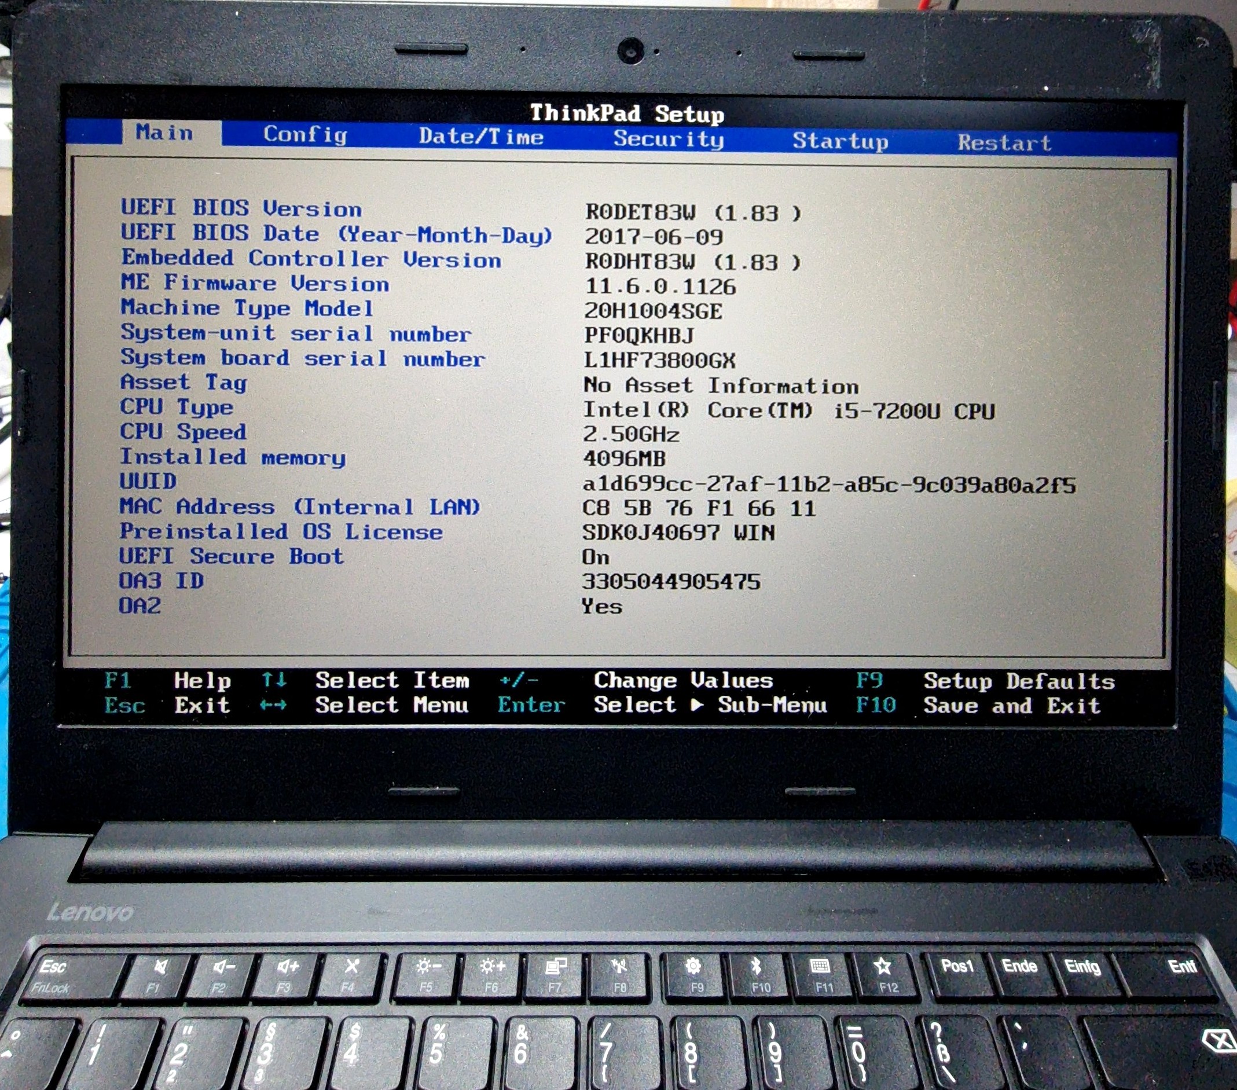This screenshot has width=1237, height=1090.
Task: Select the 'Preinstalled OS License' label
Action: point(281,532)
